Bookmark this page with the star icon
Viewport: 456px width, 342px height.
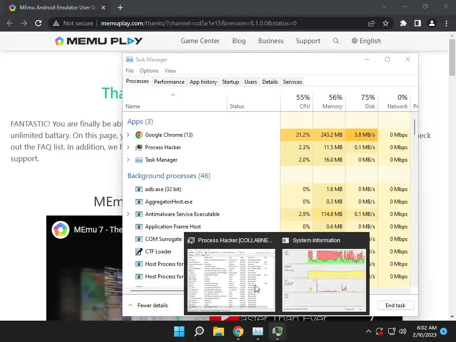(x=386, y=23)
